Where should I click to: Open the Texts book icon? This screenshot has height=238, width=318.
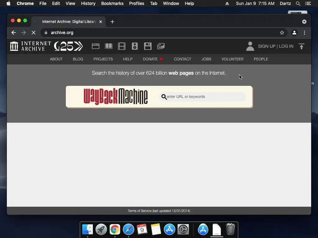pyautogui.click(x=109, y=46)
